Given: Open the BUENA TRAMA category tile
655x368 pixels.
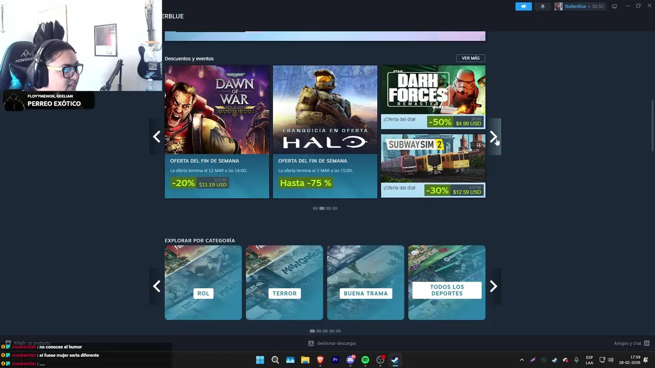Looking at the screenshot, I should coord(365,283).
